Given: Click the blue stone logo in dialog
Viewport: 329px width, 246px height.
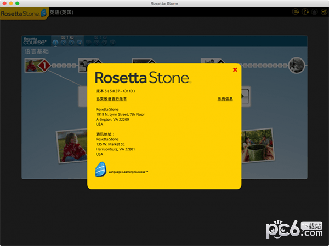Looking at the screenshot, I should (101, 169).
